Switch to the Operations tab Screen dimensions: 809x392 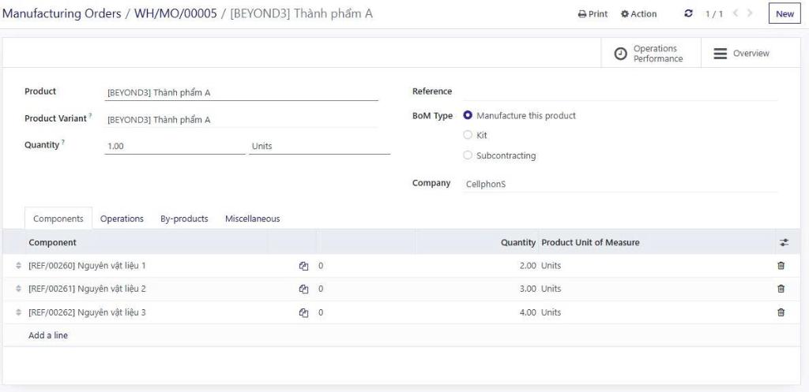point(122,218)
